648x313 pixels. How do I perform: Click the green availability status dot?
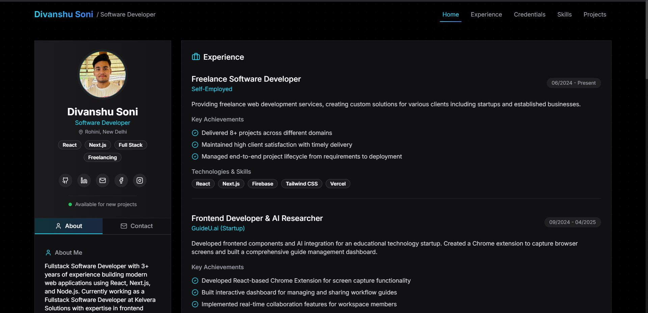[70, 204]
